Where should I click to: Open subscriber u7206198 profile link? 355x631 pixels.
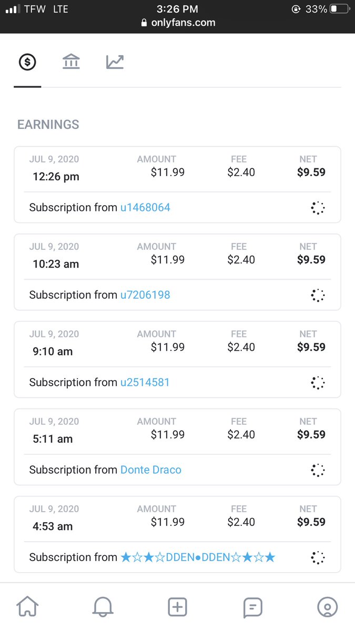(x=145, y=295)
